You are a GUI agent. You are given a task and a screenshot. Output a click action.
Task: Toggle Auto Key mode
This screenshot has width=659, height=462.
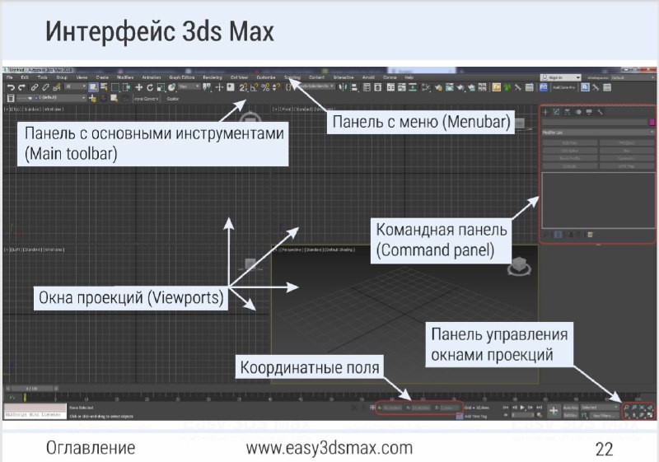click(570, 408)
